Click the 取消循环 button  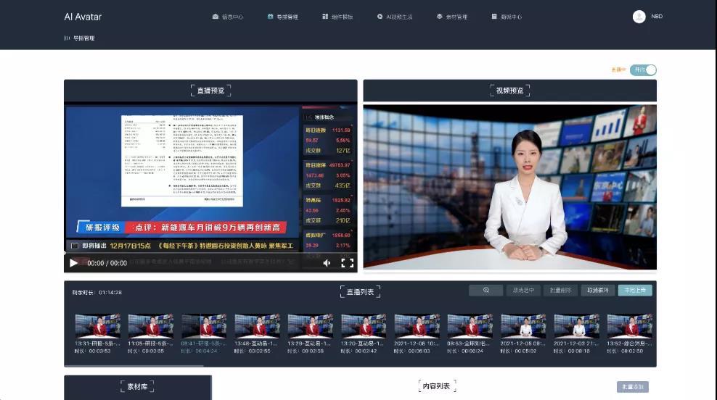[598, 291]
